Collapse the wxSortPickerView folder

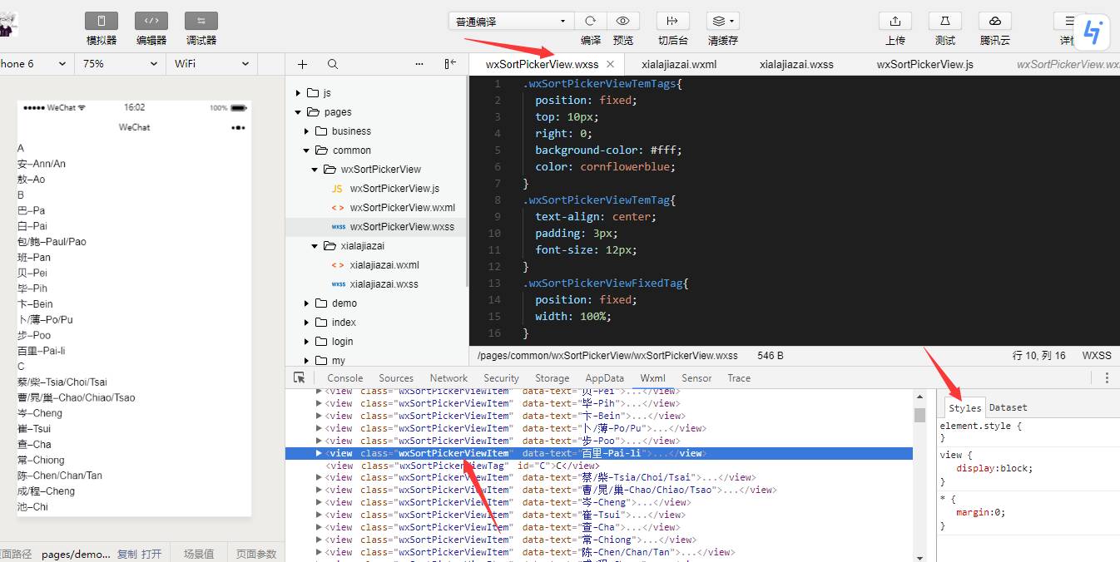(315, 170)
